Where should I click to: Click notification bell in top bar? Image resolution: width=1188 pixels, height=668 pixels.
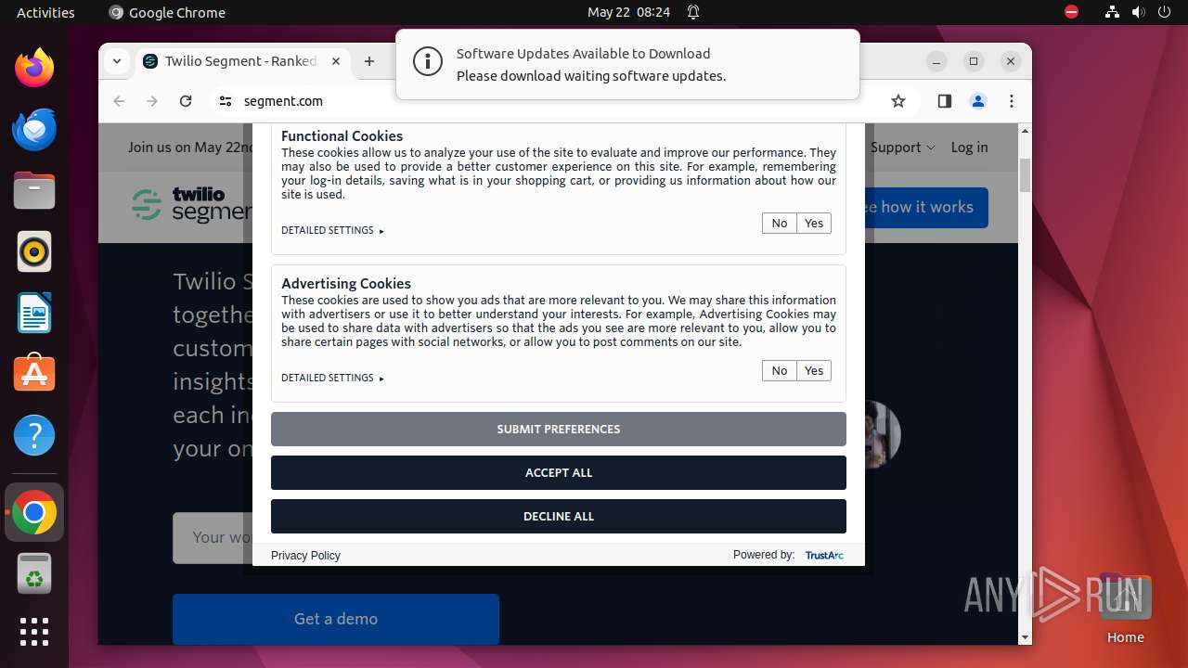pos(692,12)
